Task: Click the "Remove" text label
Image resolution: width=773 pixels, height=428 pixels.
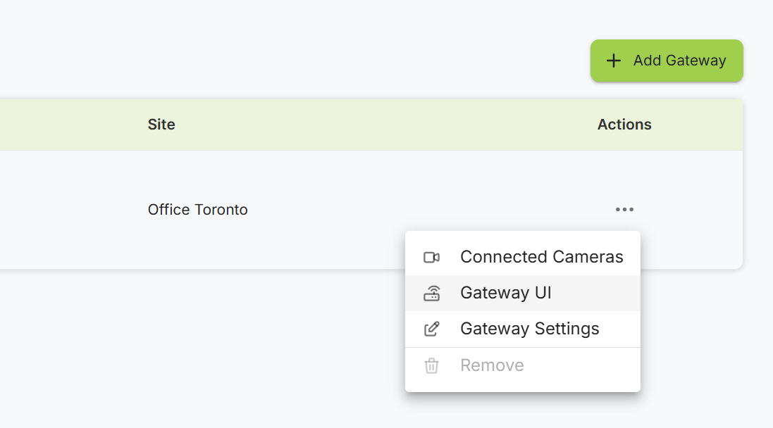Action: click(x=492, y=365)
